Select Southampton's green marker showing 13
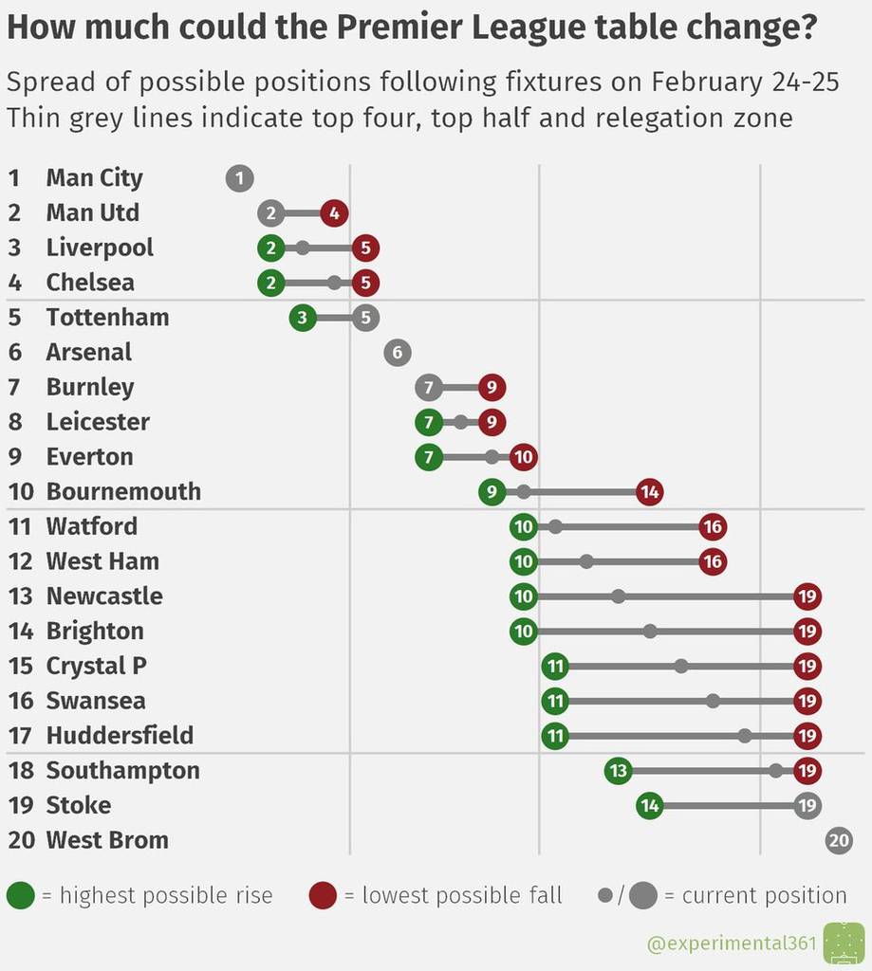This screenshot has width=872, height=971. pos(619,771)
